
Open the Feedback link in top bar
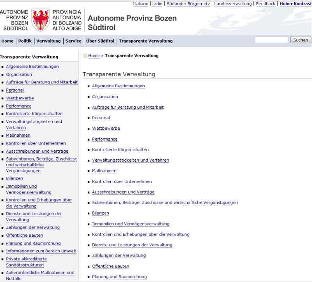coord(266,4)
